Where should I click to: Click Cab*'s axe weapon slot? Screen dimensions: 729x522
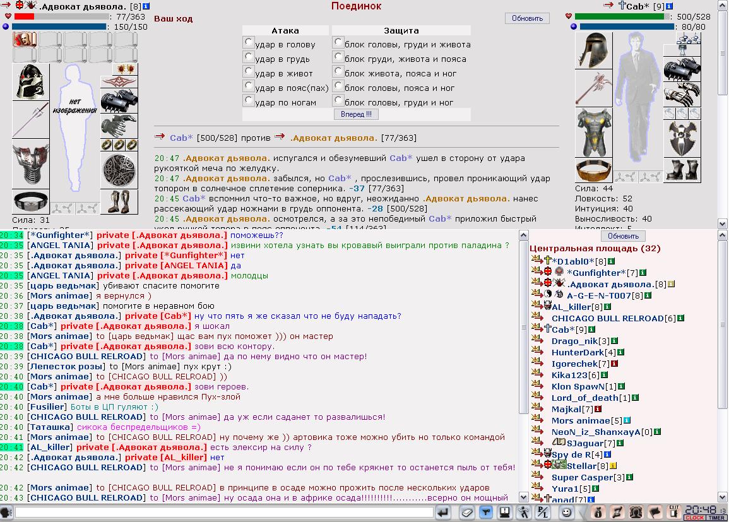[594, 88]
